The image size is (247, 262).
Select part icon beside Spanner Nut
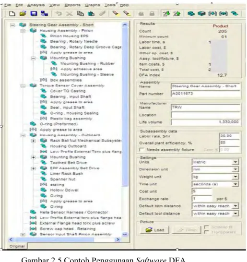pyautogui.click(x=44, y=179)
